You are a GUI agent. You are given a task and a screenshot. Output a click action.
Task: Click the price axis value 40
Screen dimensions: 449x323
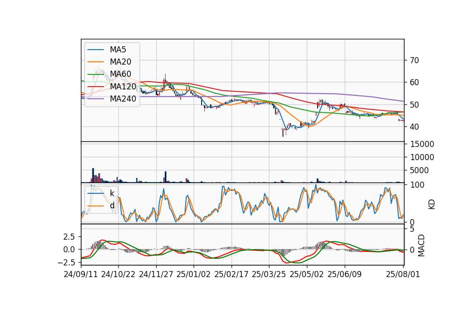point(414,127)
